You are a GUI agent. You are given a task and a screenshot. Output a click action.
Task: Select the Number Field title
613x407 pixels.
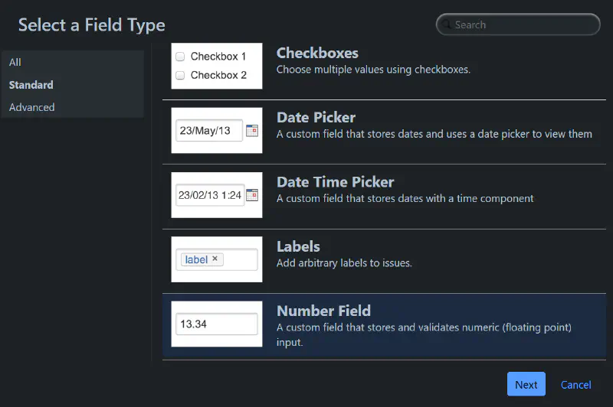[x=323, y=311]
